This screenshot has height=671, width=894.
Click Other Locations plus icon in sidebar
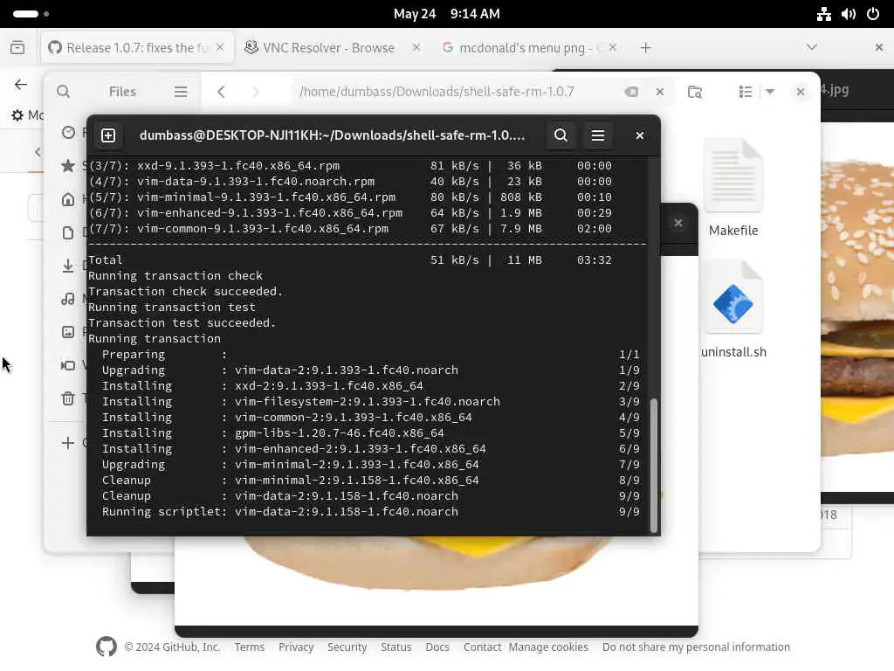(x=68, y=443)
